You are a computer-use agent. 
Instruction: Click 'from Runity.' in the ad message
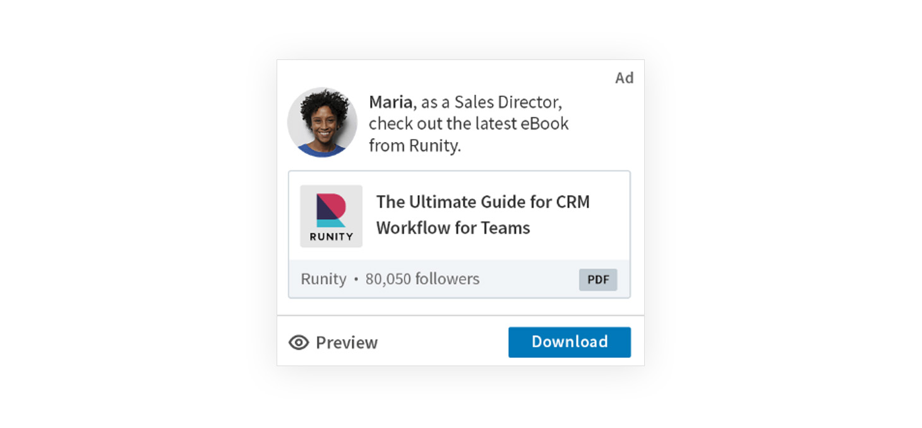415,146
